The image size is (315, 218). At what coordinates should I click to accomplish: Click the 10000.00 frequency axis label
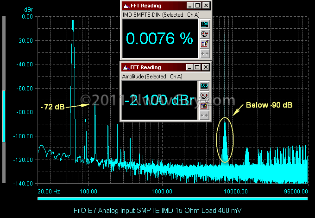(x=236, y=191)
